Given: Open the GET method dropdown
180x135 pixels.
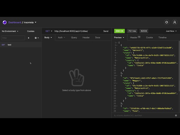Looking at the screenshot, I should click(x=49, y=31).
